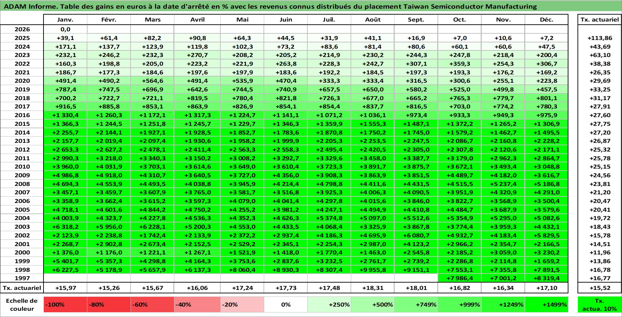Viewport: 622px width, 317px height.
Task: Select cell +4 986,8 in the 2009 row
Action: 65,175
